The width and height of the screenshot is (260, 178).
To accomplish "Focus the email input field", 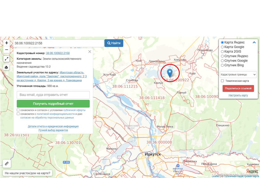I will 53,95.
